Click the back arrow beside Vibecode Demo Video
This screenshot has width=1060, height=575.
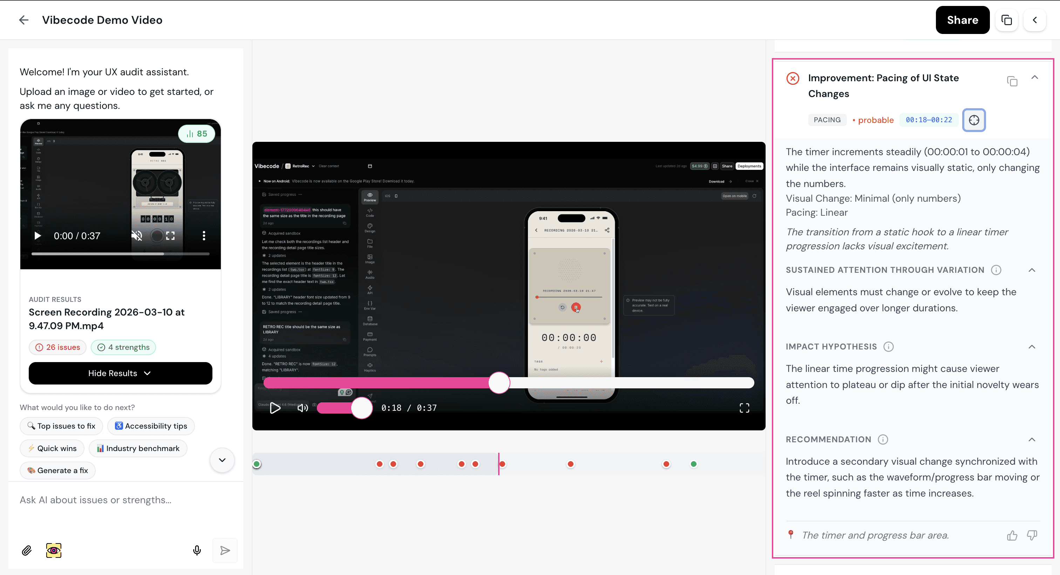23,20
